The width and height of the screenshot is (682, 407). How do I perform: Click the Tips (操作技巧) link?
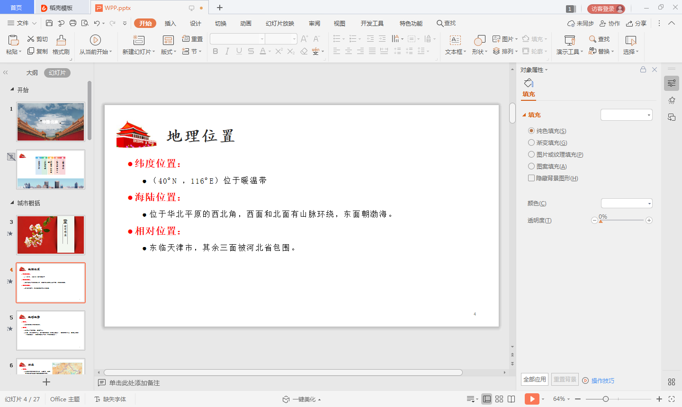point(603,380)
